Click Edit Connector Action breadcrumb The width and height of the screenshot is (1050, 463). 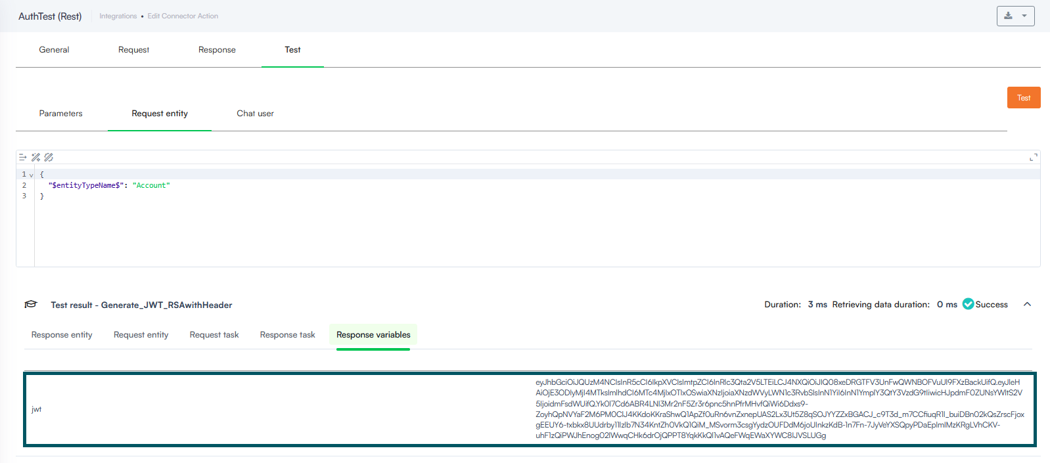tap(183, 16)
